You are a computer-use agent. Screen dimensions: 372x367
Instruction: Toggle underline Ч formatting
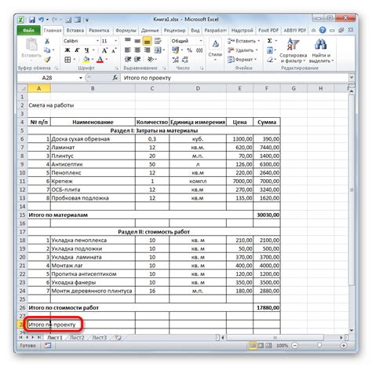86,50
